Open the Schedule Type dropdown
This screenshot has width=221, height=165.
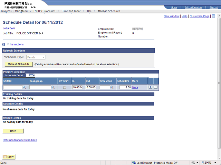coord(36,57)
